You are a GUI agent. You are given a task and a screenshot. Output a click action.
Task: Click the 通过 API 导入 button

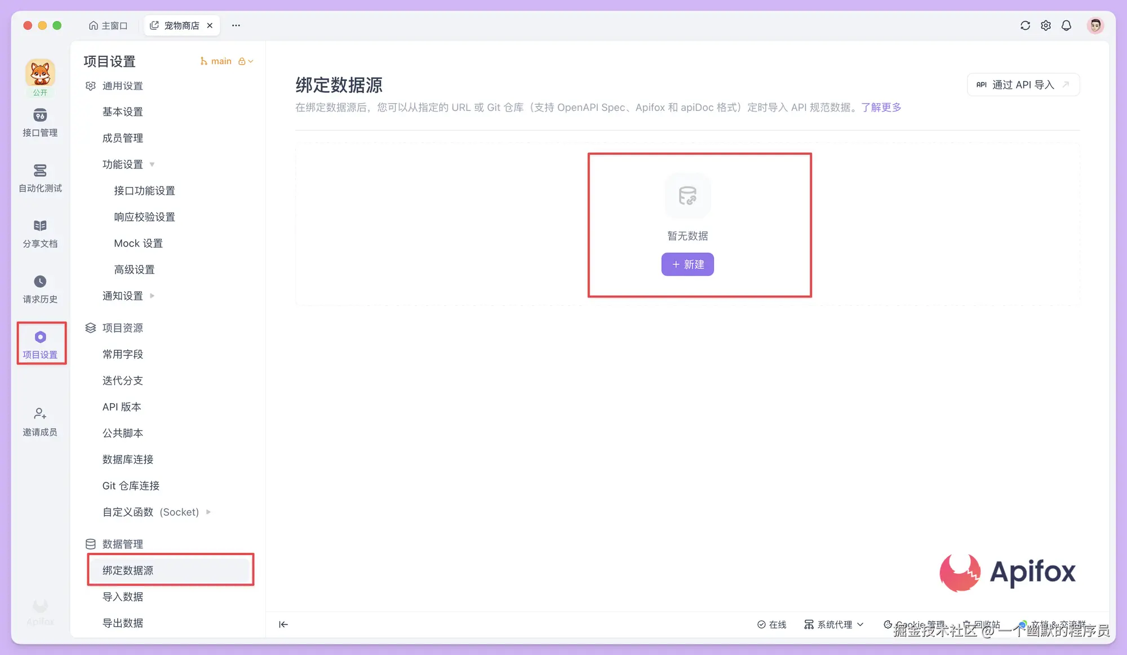pos(1023,84)
